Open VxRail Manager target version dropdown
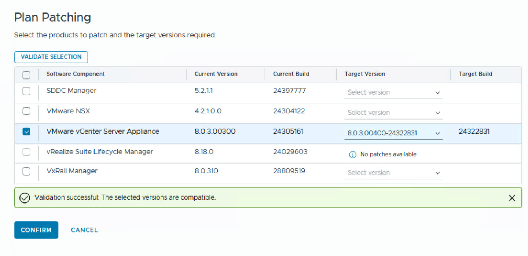The image size is (528, 256). pyautogui.click(x=393, y=173)
